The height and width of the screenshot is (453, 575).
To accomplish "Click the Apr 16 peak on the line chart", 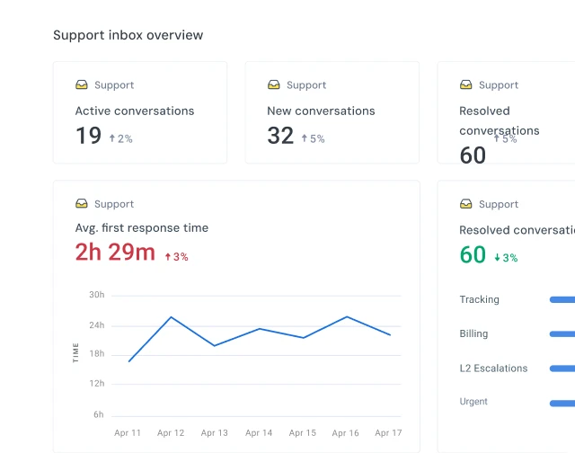I will (x=347, y=316).
